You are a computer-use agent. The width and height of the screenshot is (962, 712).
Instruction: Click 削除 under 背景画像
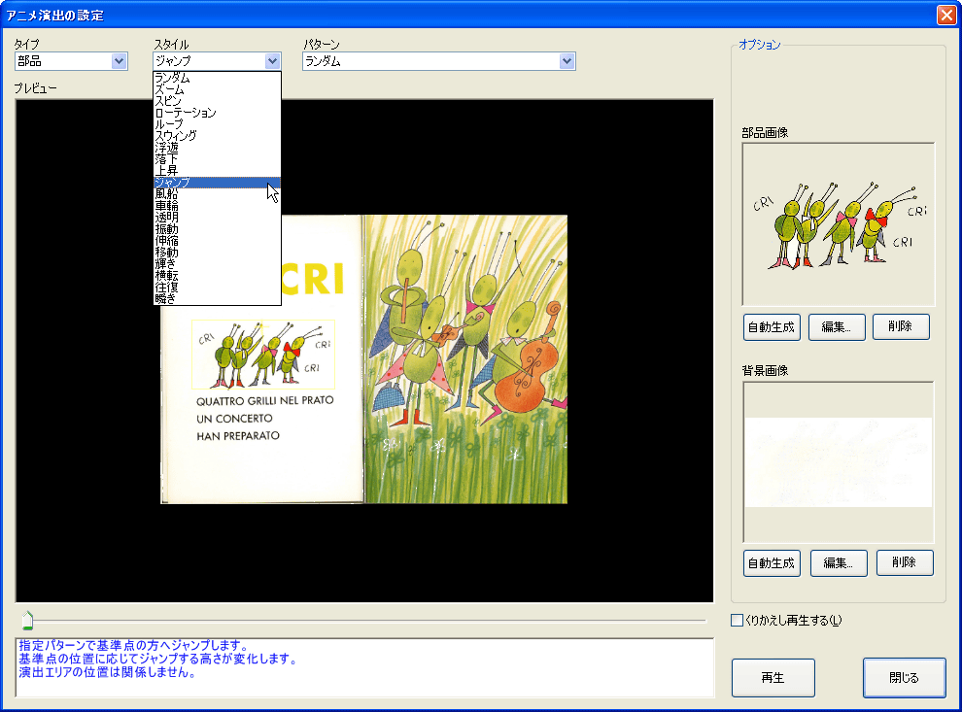tap(905, 562)
